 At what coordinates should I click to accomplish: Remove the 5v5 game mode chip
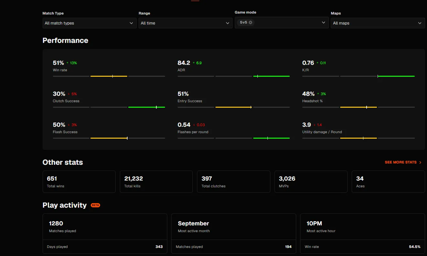250,22
